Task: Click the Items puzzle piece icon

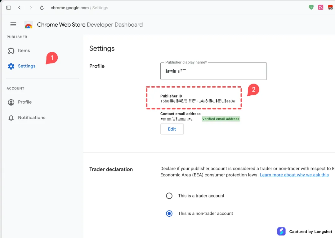Action: (x=11, y=51)
